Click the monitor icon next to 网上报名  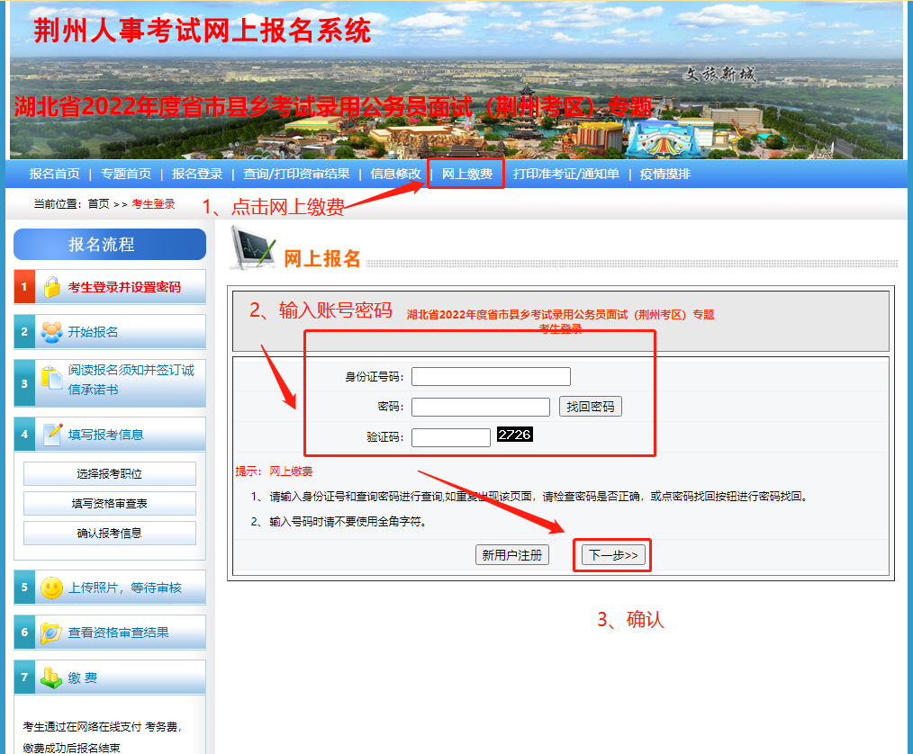point(252,248)
